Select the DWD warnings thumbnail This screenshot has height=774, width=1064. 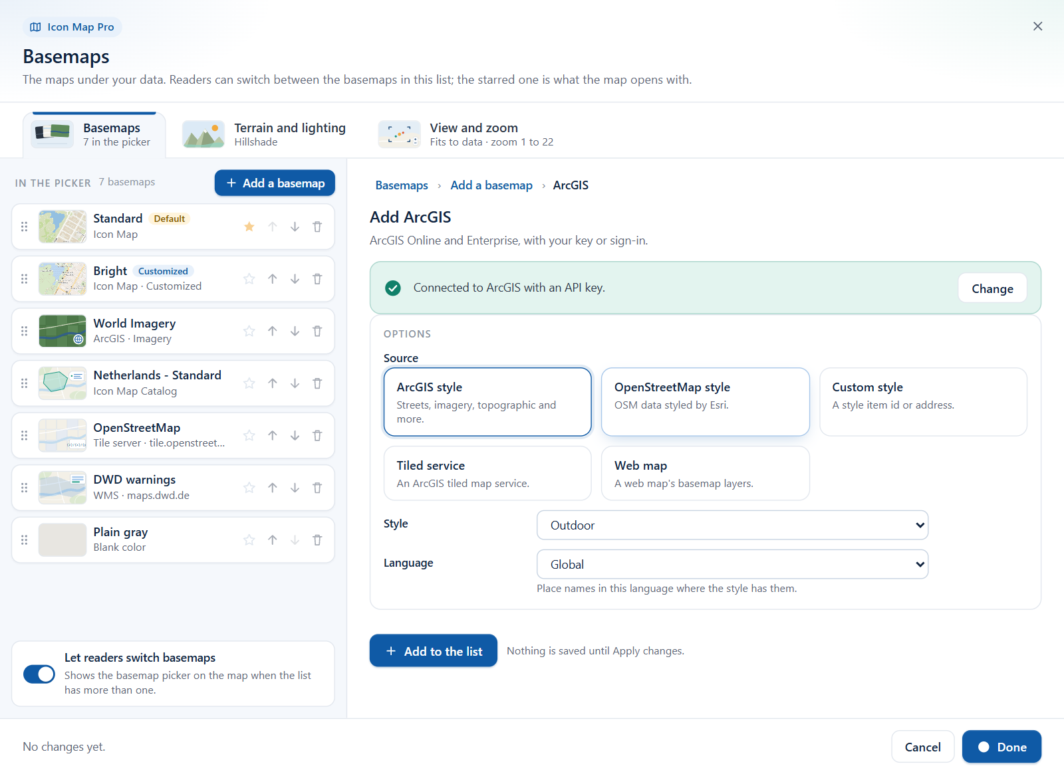click(63, 488)
